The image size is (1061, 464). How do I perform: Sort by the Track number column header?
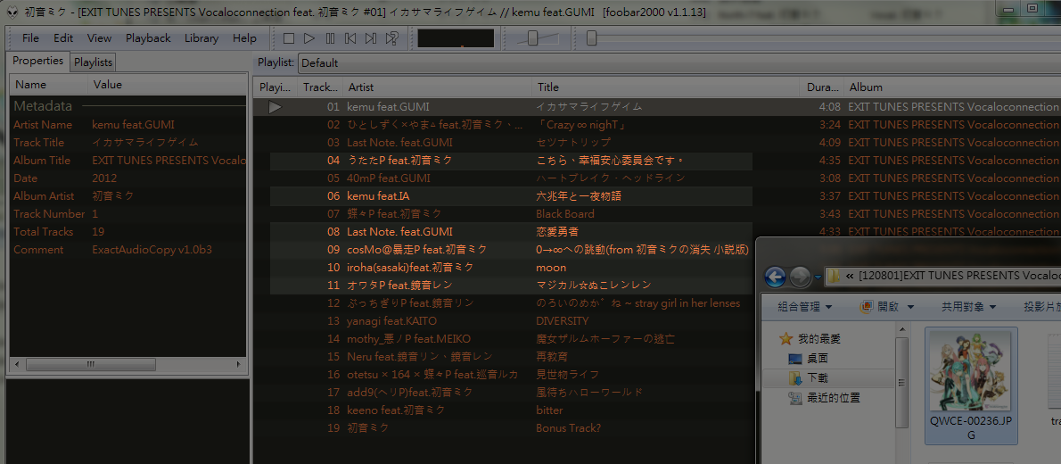(320, 87)
